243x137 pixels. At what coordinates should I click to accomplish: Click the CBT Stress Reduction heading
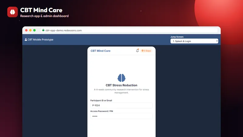[x=121, y=85]
